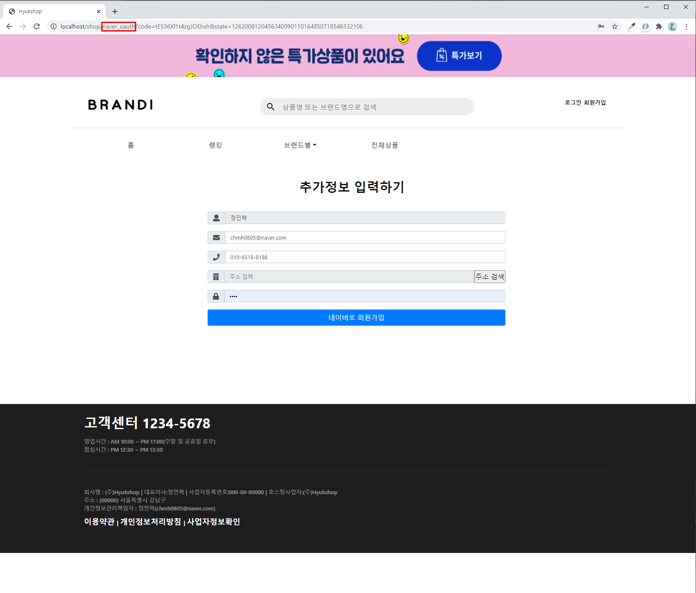
Task: Click the 고객센터 1234-5678 heading
Action: point(147,423)
